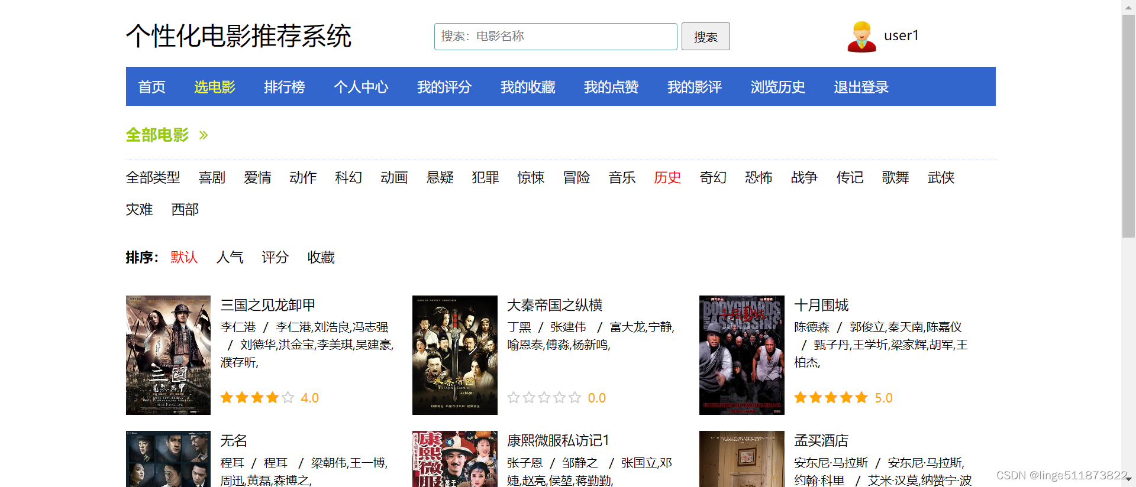The width and height of the screenshot is (1136, 487).
Task: Open 浏览历史 in the navigation bar
Action: 778,87
